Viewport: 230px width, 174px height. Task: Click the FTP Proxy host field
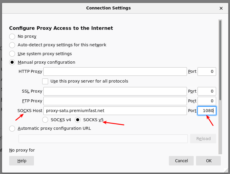(115, 101)
